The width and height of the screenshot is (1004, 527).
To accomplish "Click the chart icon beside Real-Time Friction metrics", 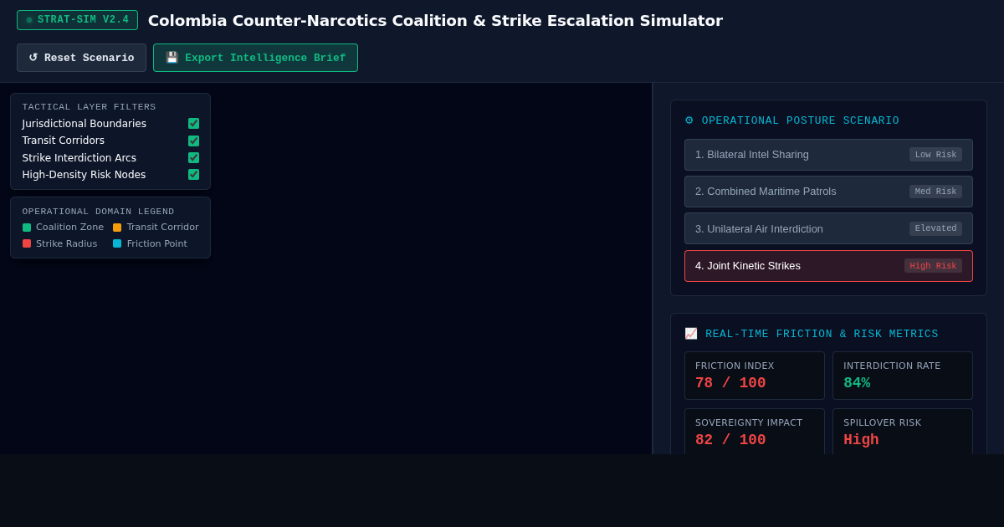I will [x=691, y=334].
